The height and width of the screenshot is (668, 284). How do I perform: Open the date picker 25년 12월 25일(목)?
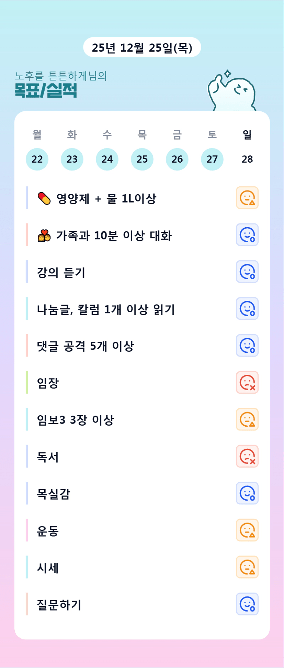click(142, 47)
